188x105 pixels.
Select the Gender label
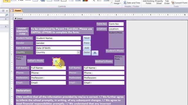coord(24,43)
